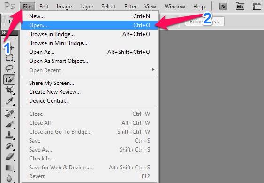Open the Edit menu

pyautogui.click(x=44, y=7)
